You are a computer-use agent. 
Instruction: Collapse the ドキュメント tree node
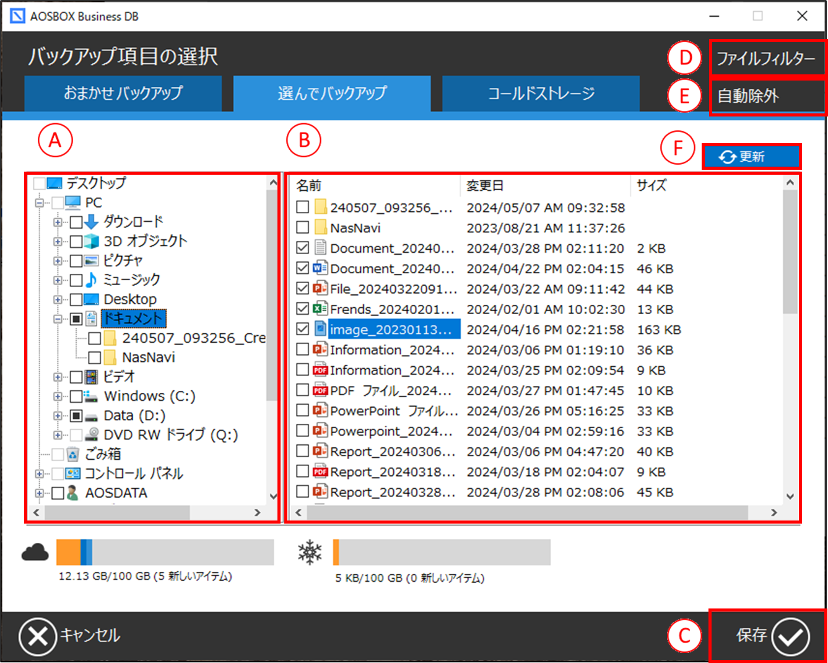(58, 319)
